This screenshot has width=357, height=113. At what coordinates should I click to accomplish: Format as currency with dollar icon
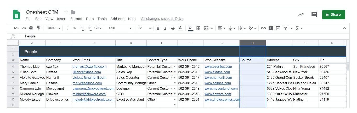pos(67,28)
